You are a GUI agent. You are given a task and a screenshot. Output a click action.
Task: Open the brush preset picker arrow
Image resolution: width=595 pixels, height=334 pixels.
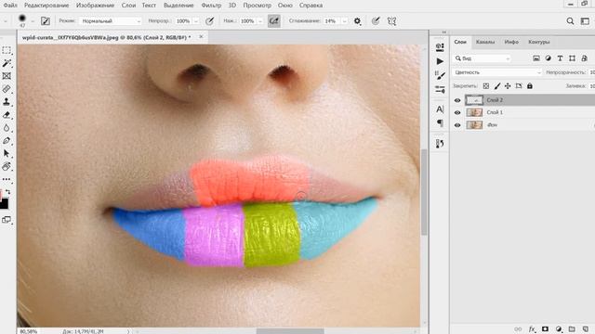33,21
